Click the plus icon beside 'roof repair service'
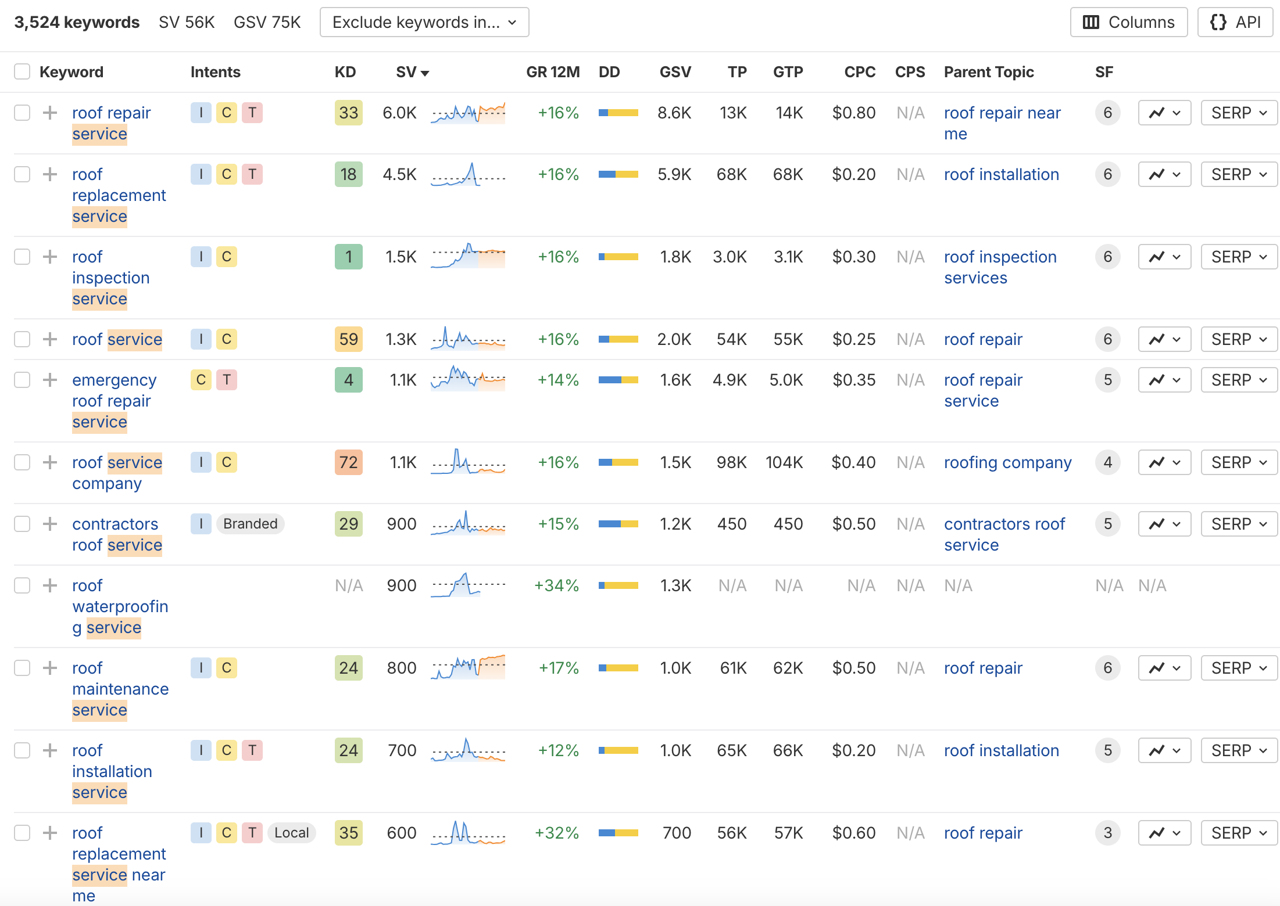This screenshot has width=1280, height=906. 49,113
